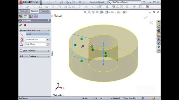This screenshot has height=100, width=179.
Task: Select the Trim Entities tool
Action: pos(107,7)
